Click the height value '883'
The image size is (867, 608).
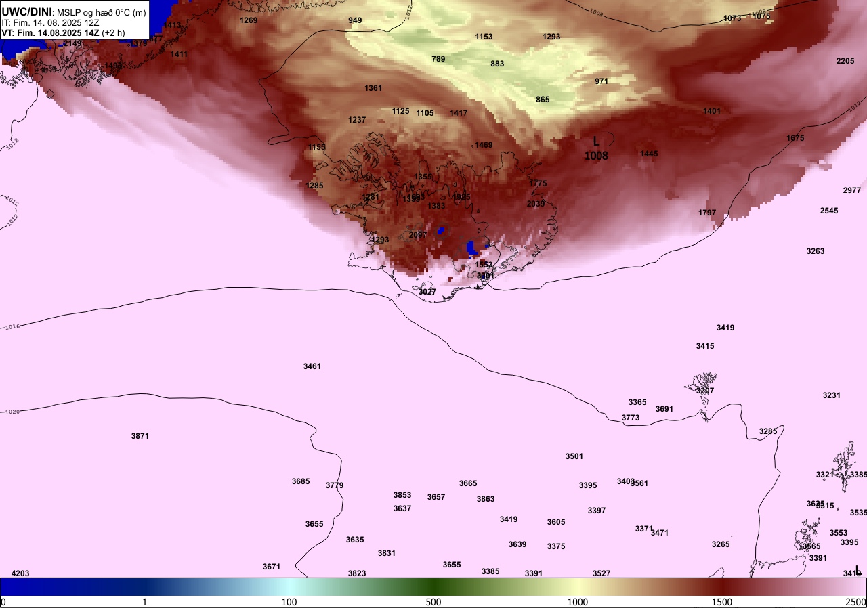tap(497, 64)
